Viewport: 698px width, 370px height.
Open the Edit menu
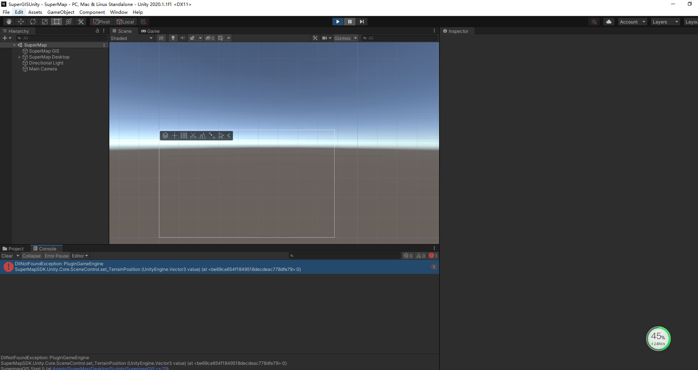(19, 12)
